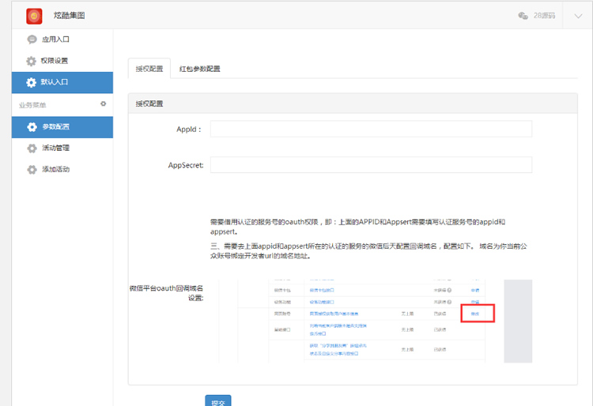Click the gear icon next to 权限设置
Screen dimensions: 593x406
32,61
